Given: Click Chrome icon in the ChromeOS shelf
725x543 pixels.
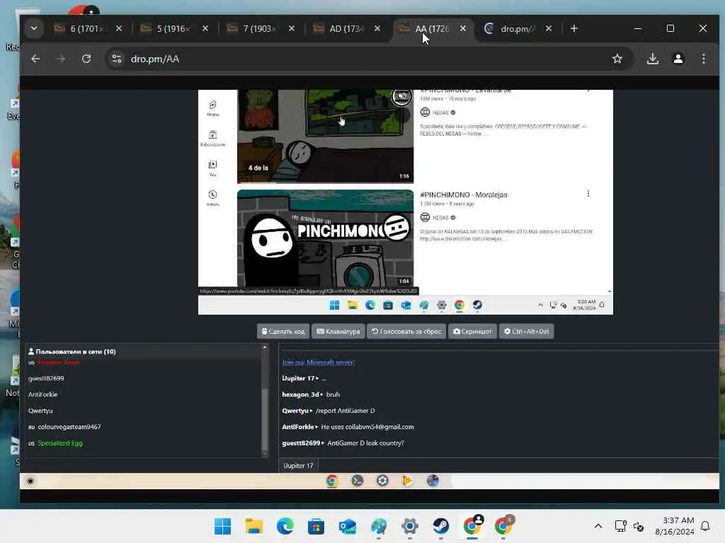Looking at the screenshot, I should 332,481.
